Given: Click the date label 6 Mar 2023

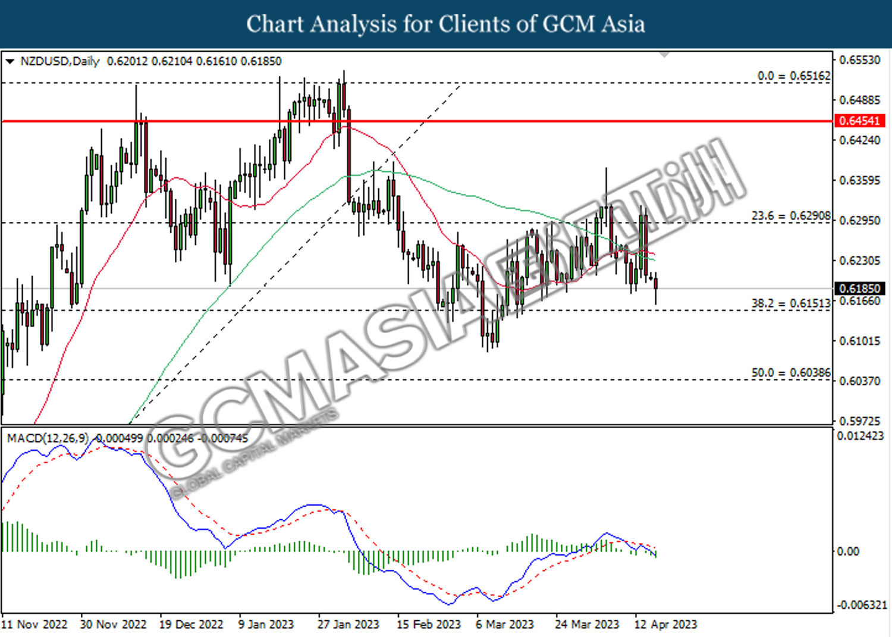Looking at the screenshot, I should [x=505, y=625].
